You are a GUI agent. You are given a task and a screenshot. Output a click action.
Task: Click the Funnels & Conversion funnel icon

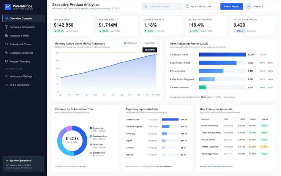[6, 27]
